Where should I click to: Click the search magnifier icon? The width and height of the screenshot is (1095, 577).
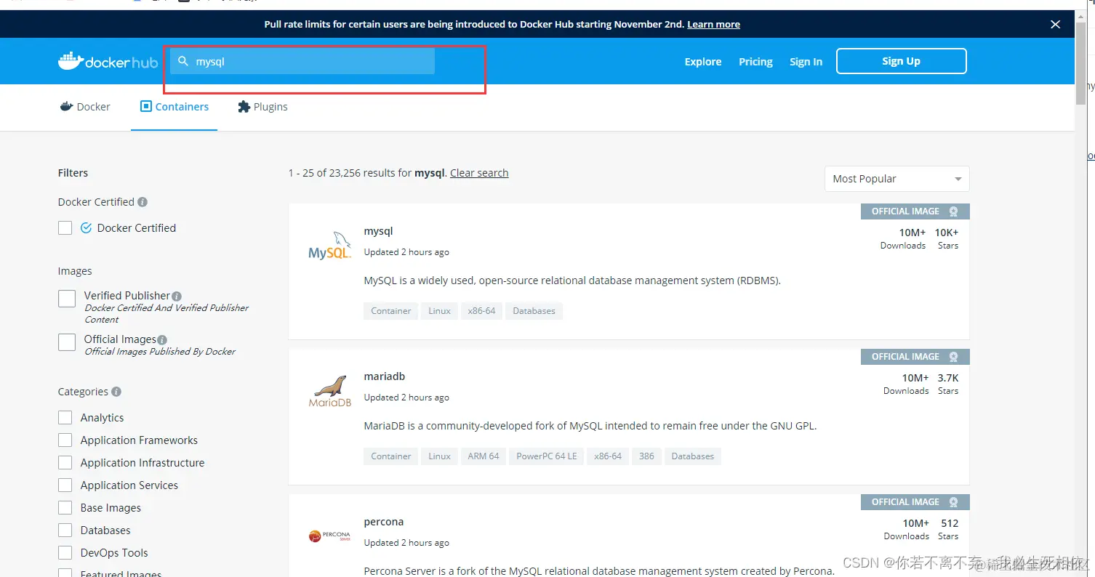(x=183, y=61)
